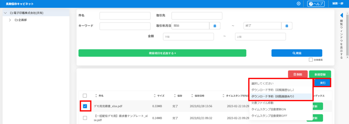The height and width of the screenshot is (124, 349).
Task: Focus the 取引先 input field
Action: pyautogui.click(x=197, y=16)
